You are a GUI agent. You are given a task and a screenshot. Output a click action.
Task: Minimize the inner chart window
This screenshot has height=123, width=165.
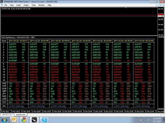click(157, 5)
